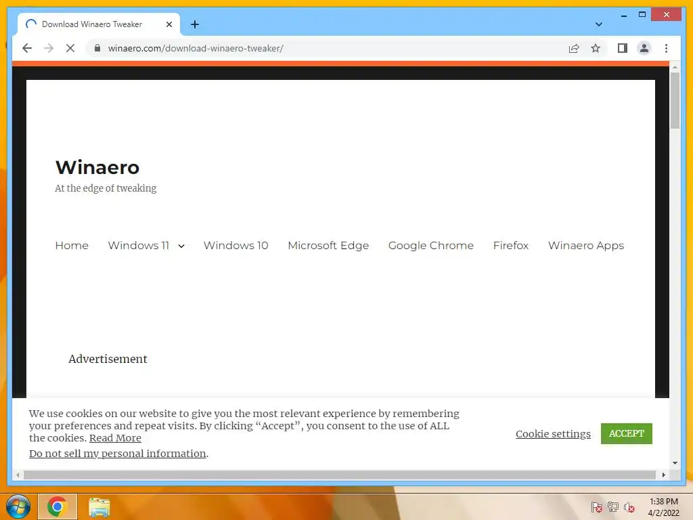Image resolution: width=693 pixels, height=520 pixels.
Task: Click the horizontal scrollbar right arrow
Action: click(x=663, y=475)
